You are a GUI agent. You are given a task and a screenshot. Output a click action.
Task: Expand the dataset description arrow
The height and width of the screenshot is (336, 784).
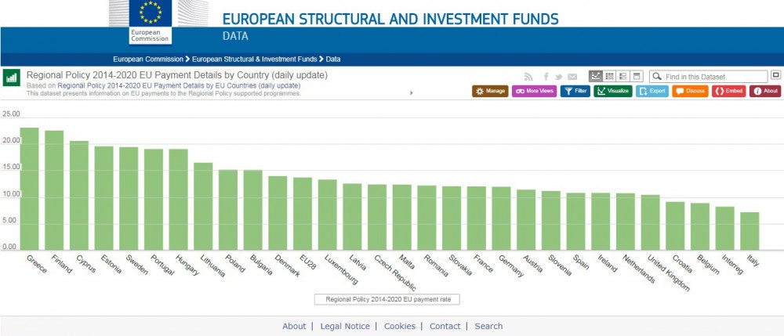pos(412,92)
